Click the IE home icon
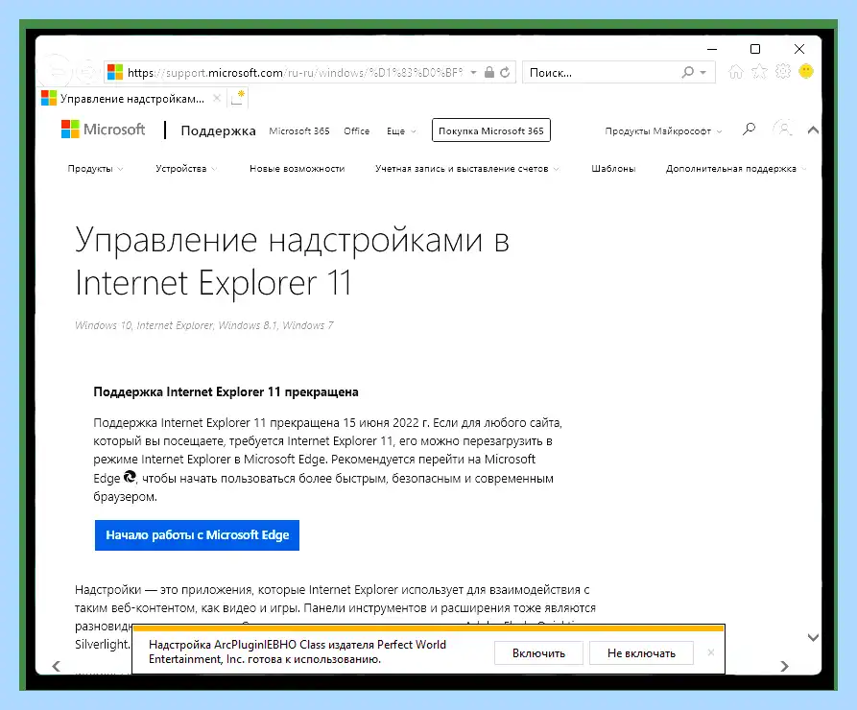The height and width of the screenshot is (710, 857). pos(736,72)
